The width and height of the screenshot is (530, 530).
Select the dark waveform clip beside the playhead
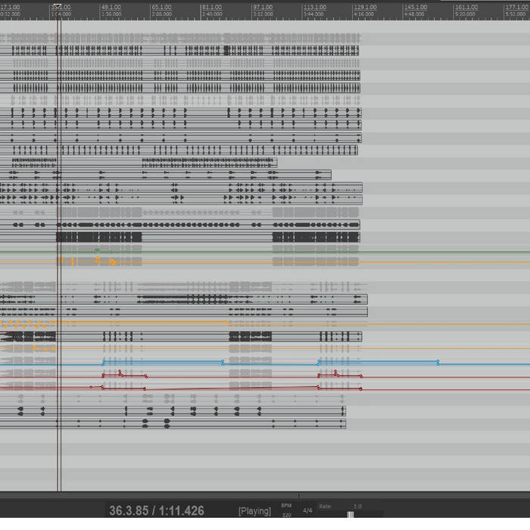(x=99, y=237)
